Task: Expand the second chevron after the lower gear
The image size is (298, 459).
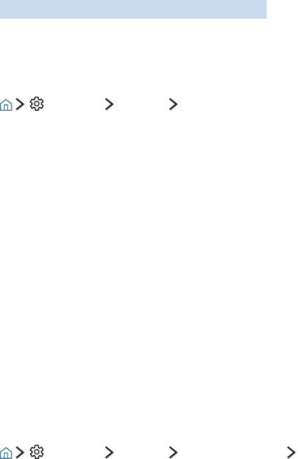Action: [x=173, y=452]
